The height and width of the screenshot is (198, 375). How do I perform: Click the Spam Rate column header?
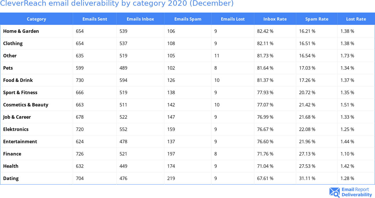coord(317,19)
